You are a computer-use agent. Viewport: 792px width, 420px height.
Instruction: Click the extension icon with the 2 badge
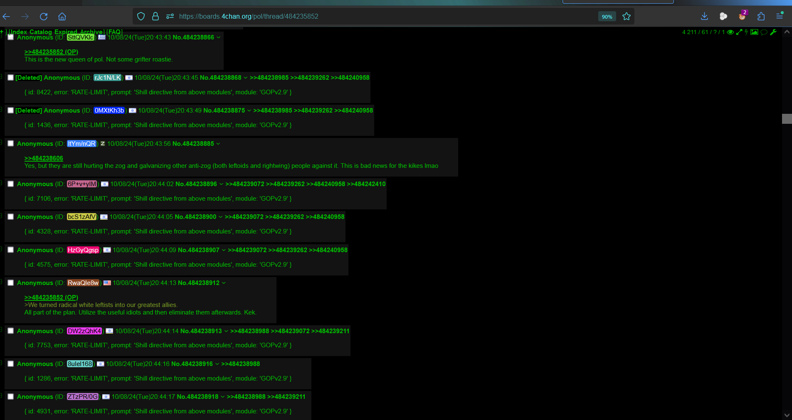[x=743, y=16]
